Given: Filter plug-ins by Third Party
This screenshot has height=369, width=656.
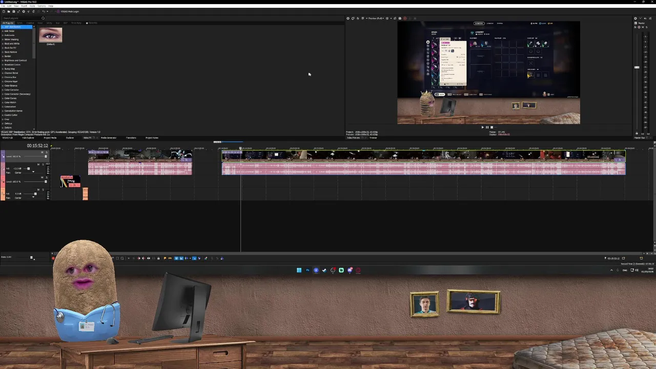Looking at the screenshot, I should point(76,23).
